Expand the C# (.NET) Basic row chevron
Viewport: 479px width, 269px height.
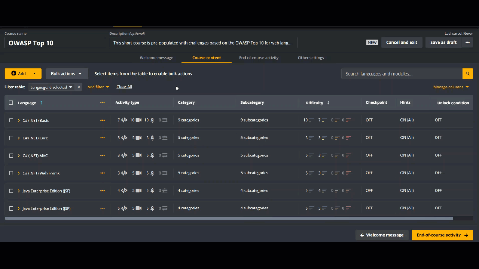coord(19,120)
